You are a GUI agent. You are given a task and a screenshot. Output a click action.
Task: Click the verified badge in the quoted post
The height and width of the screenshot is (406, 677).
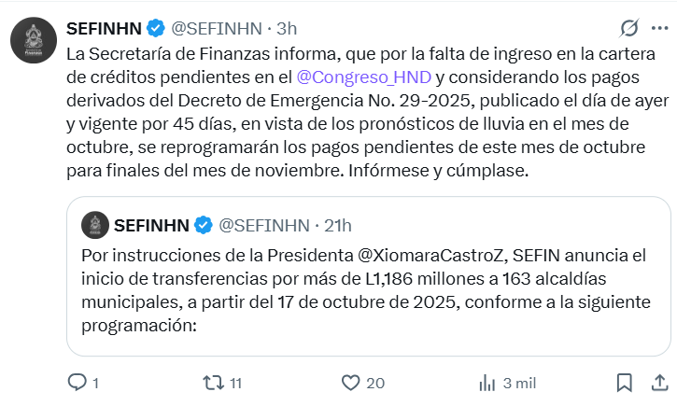(202, 225)
